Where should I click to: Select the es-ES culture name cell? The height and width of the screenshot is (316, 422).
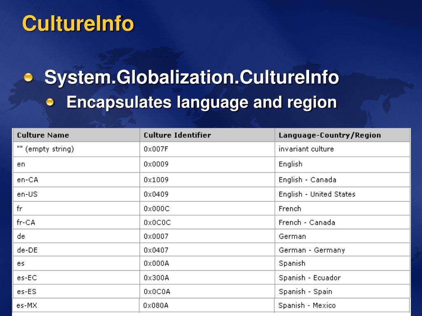tap(76, 292)
